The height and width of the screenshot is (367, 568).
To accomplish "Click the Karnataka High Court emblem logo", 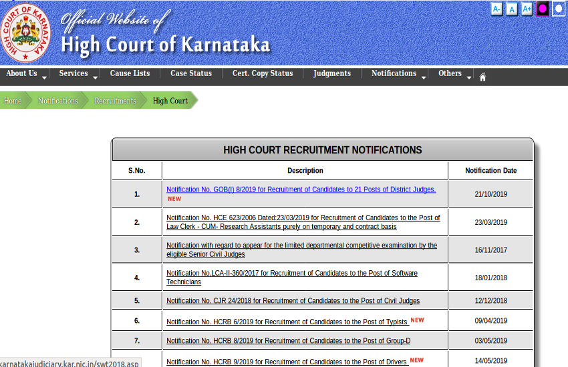I will [27, 33].
